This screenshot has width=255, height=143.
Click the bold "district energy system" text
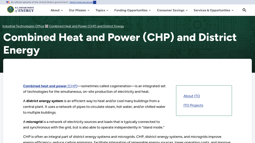(x=45, y=101)
